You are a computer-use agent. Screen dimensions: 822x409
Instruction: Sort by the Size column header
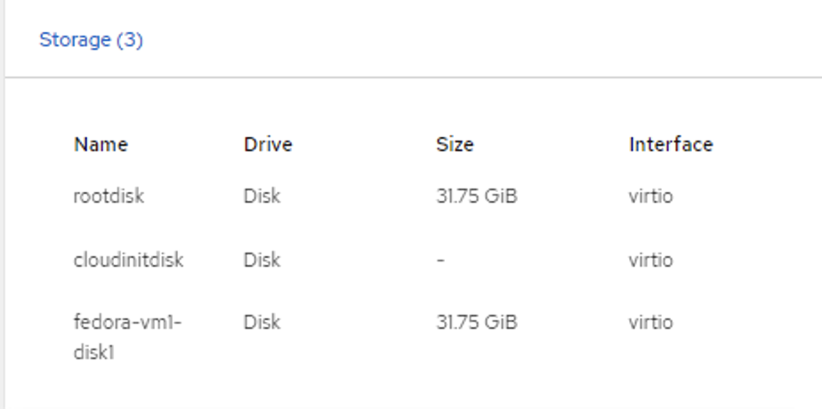(455, 144)
